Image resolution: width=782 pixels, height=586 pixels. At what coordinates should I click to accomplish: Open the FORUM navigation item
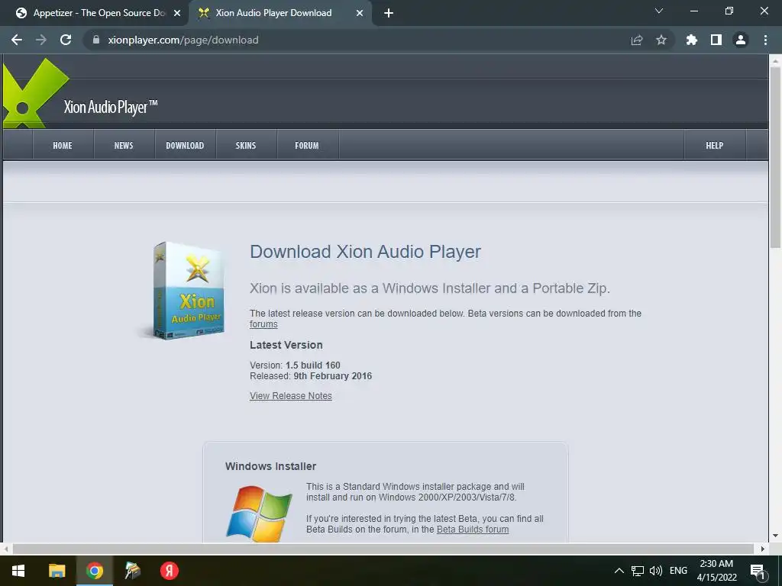(307, 146)
